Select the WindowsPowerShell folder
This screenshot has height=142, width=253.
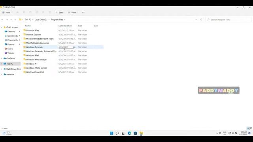35,72
